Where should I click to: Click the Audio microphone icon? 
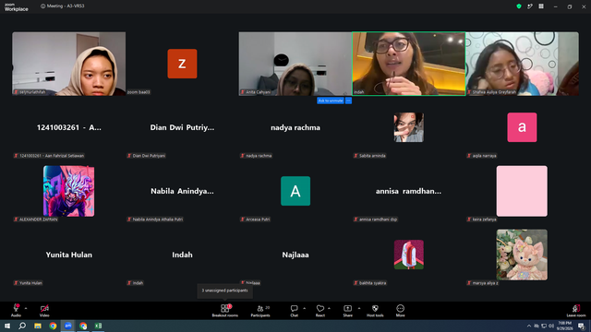pyautogui.click(x=16, y=308)
